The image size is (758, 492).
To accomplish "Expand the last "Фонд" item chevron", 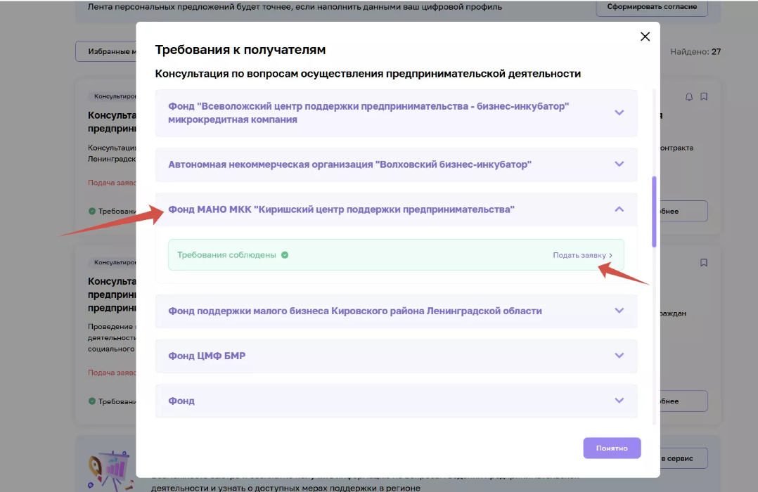I will tap(619, 401).
